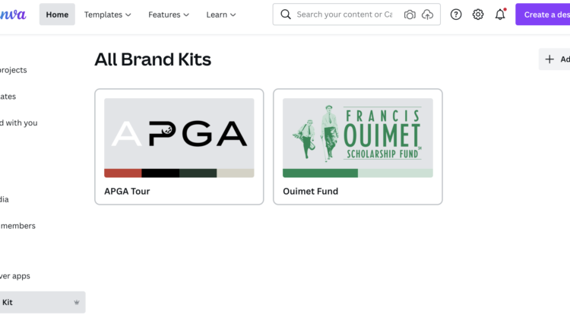570x321 pixels.
Task: Expand the Features dropdown
Action: point(169,14)
